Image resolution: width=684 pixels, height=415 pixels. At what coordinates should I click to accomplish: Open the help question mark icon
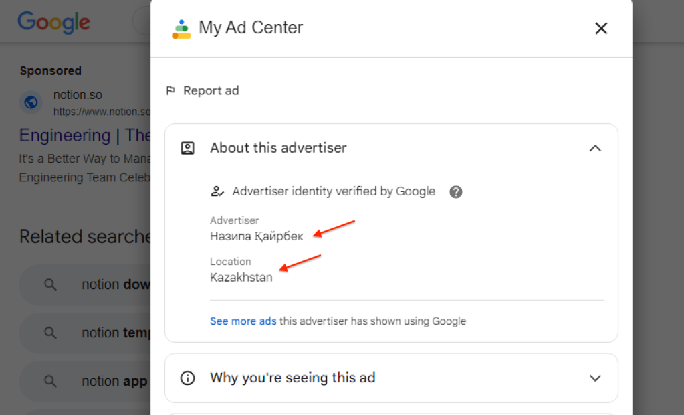point(456,192)
